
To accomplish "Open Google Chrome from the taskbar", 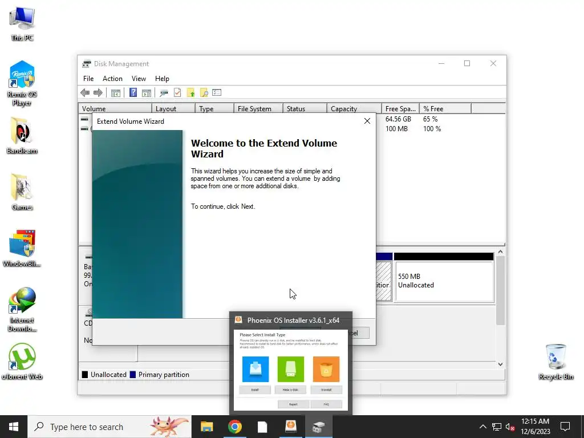I will [234, 427].
